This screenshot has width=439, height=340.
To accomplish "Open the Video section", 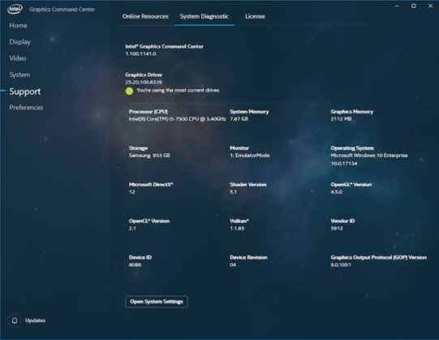I will tap(18, 58).
